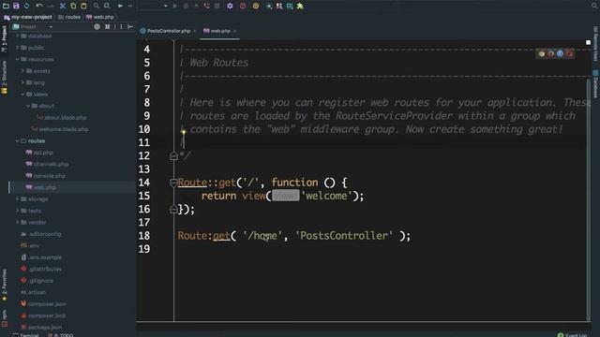
Task: Click the green puzzle piece plugin icon
Action: [x=300, y=6]
